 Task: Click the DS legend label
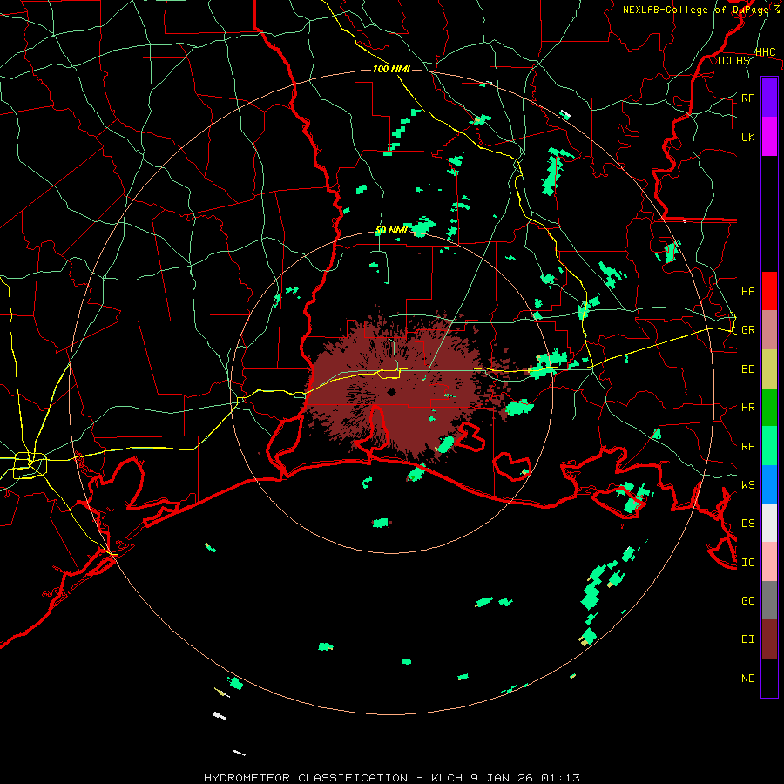pos(747,524)
